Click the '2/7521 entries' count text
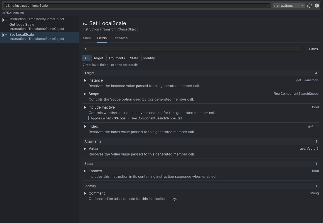Screen dimensions: 323x223 pyautogui.click(x=13, y=13)
